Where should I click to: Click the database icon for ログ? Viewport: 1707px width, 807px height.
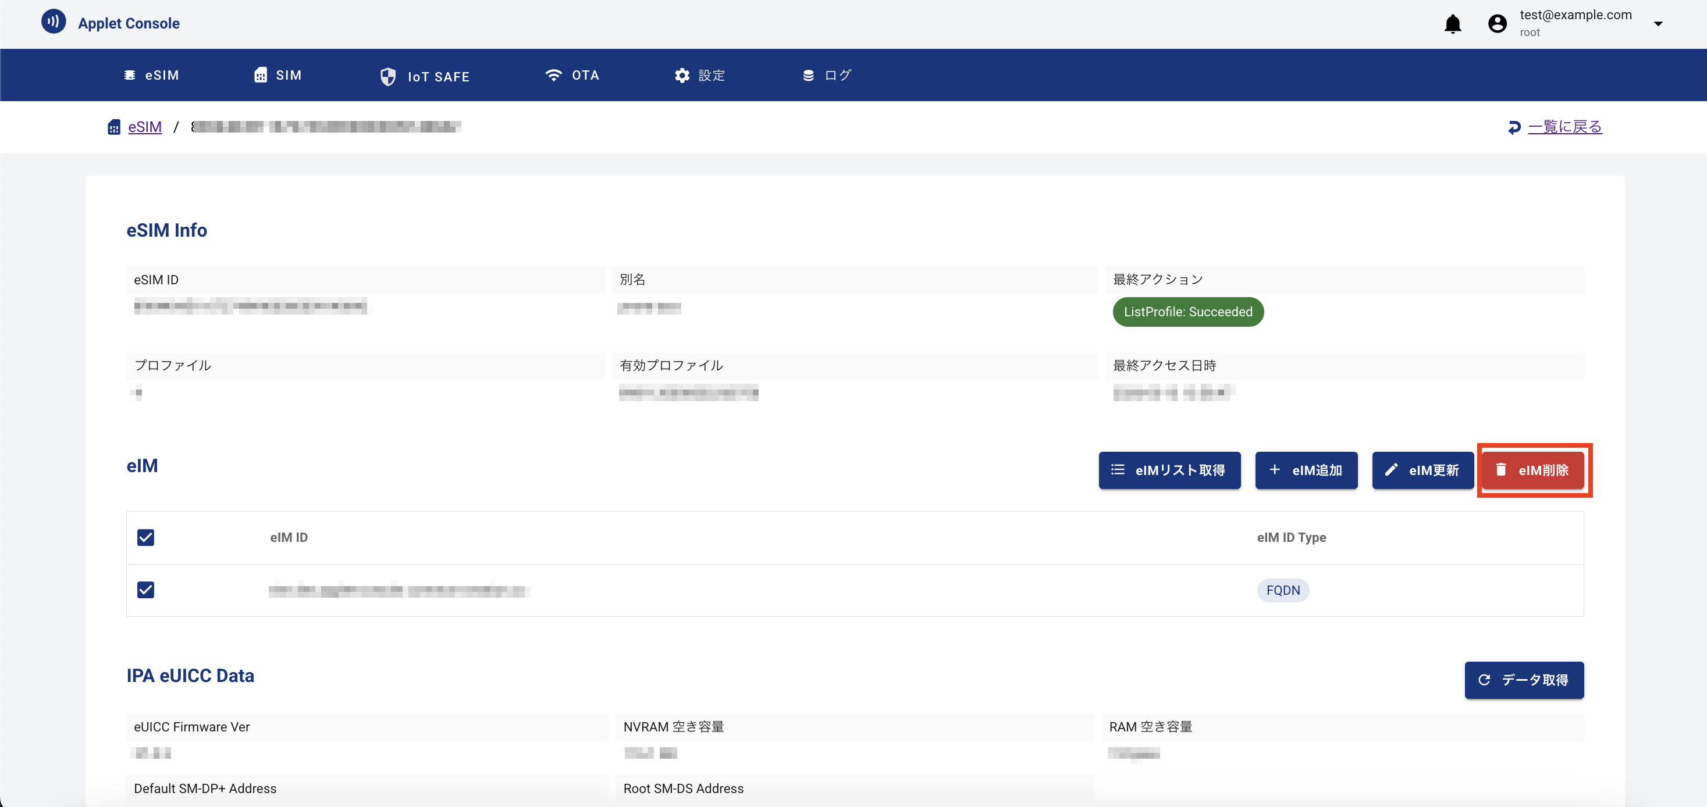(x=808, y=76)
